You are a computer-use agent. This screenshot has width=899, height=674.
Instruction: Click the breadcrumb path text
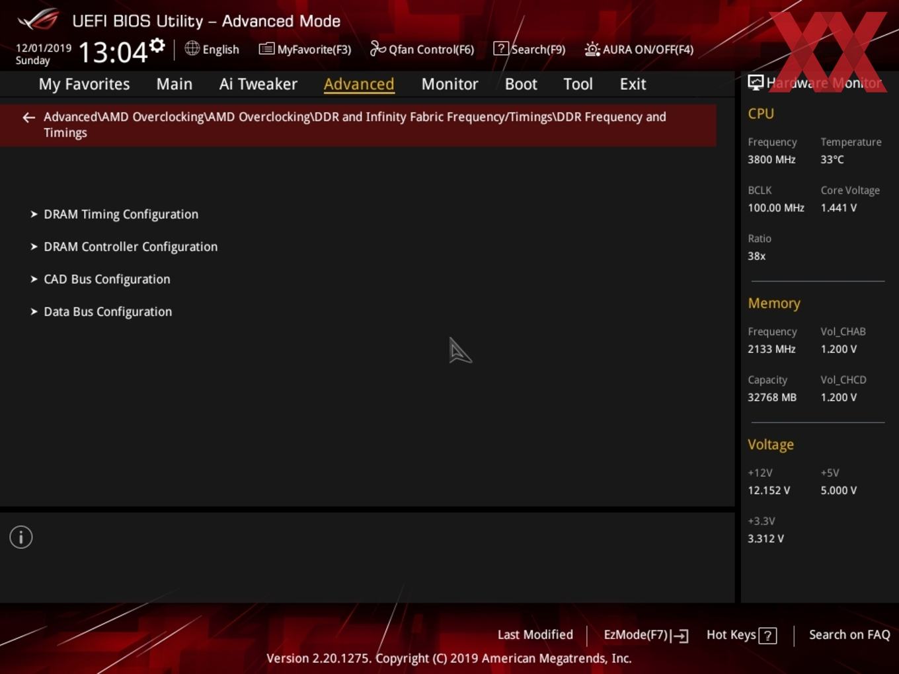tap(355, 124)
